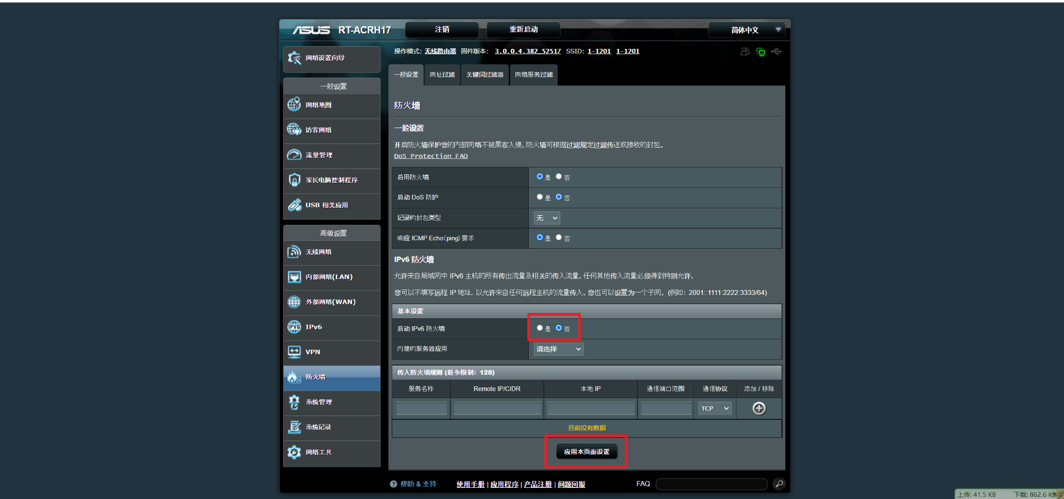Open guest network icon in sidebar
1064x499 pixels.
pyautogui.click(x=294, y=130)
